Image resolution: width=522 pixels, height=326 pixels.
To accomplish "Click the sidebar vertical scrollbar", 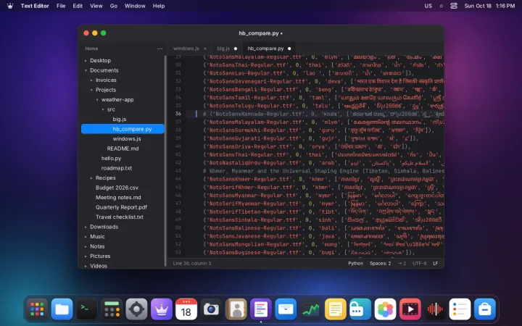I will point(165,161).
